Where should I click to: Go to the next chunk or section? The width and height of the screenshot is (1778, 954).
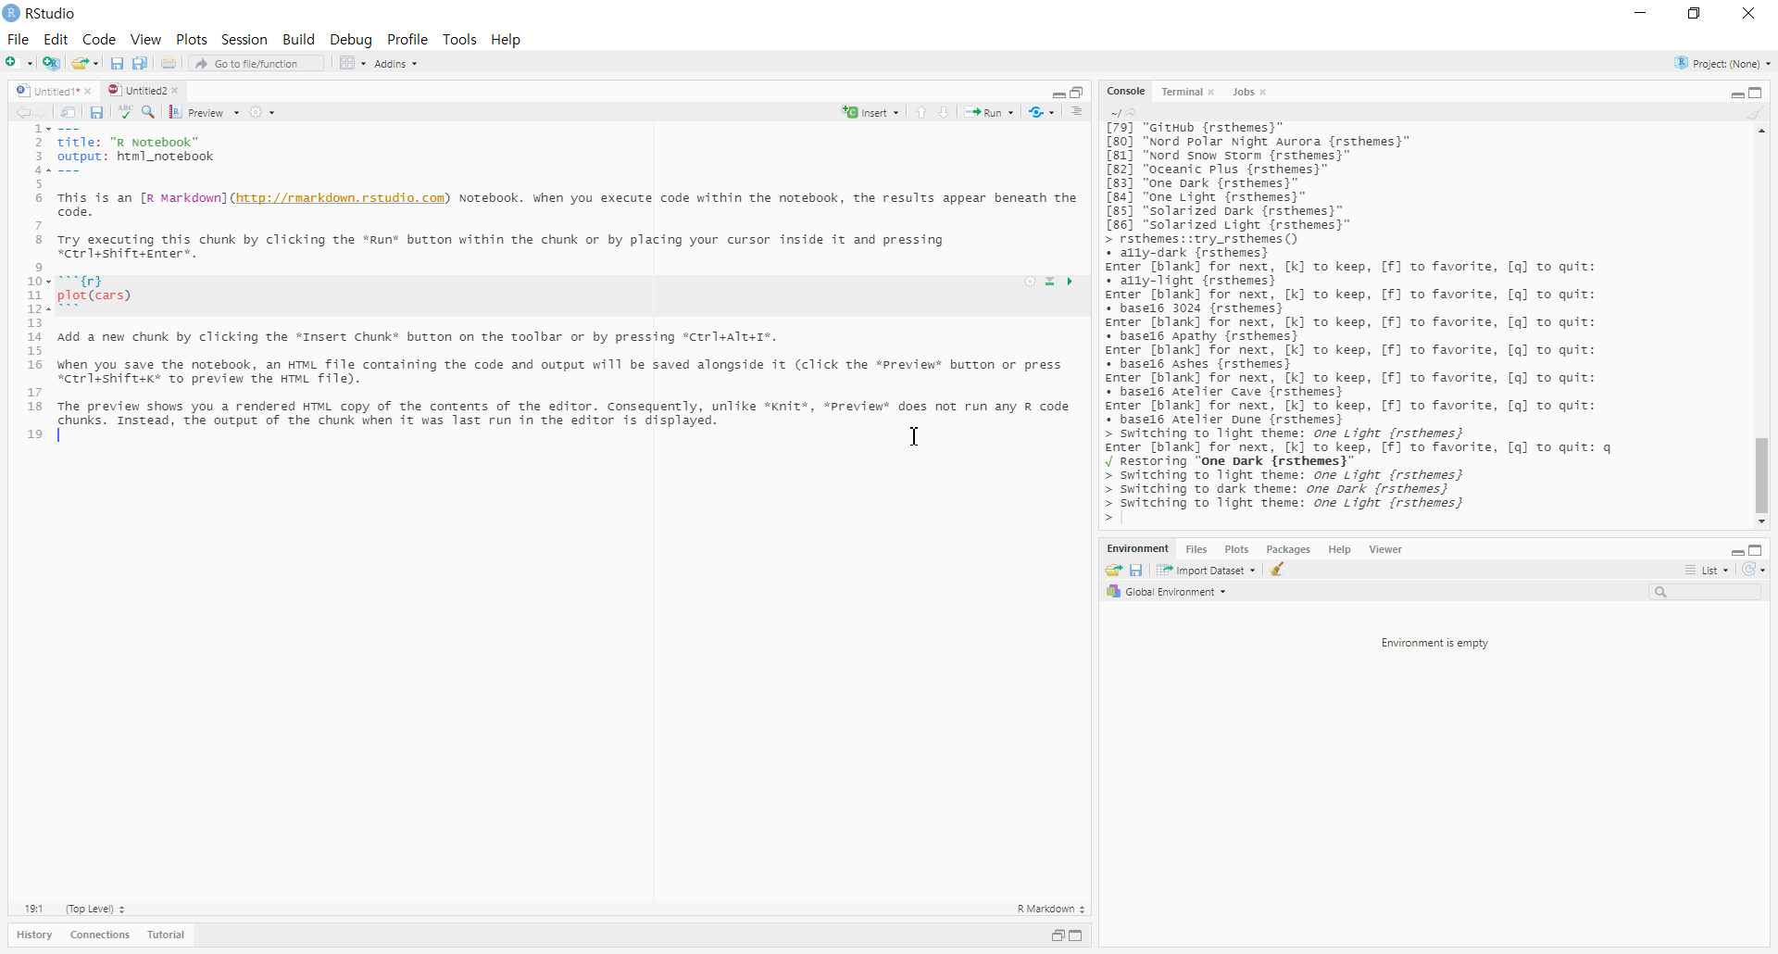click(x=944, y=112)
